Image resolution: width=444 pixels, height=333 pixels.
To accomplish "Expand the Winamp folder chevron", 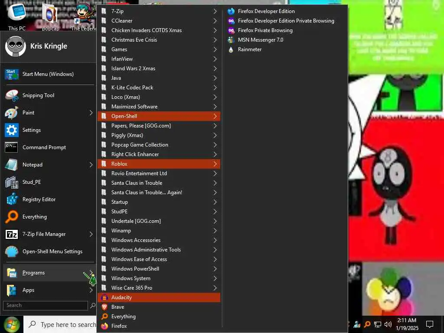I will click(215, 231).
